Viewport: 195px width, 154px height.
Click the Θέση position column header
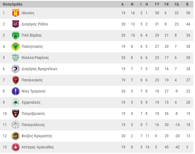pyautogui.click(x=6, y=4)
